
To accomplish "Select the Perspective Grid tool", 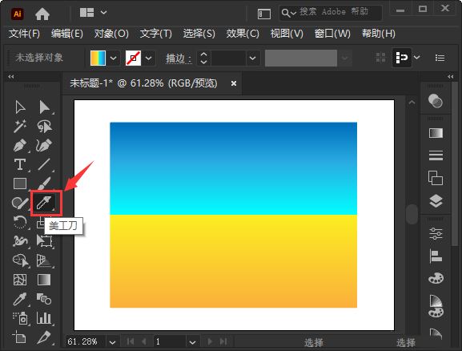I will [44, 260].
